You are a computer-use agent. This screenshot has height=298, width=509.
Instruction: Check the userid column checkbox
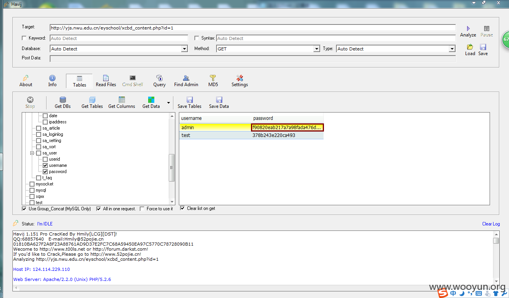tap(45, 159)
